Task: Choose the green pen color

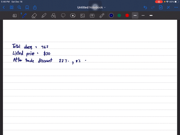Action: pyautogui.click(x=119, y=15)
